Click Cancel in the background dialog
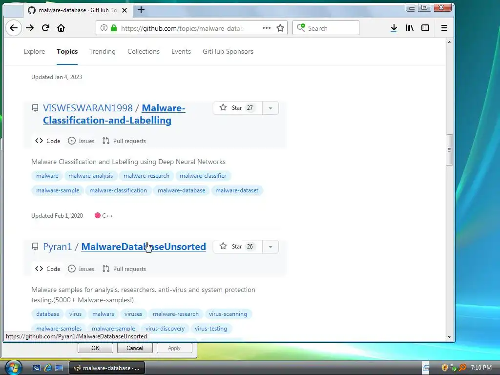The width and height of the screenshot is (500, 375). [x=135, y=348]
